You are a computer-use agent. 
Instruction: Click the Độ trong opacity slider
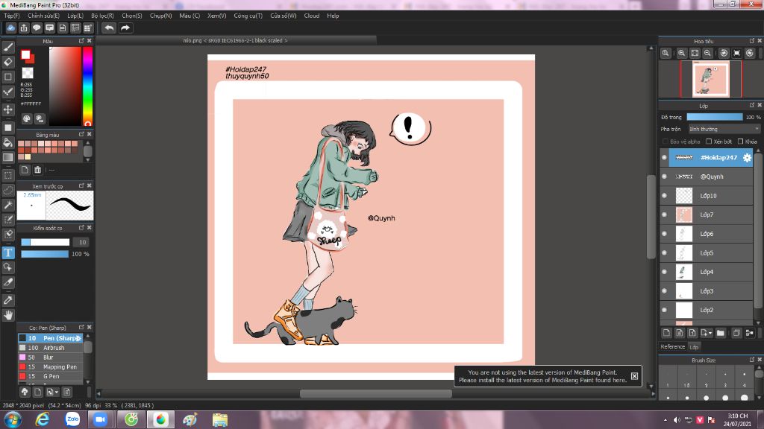(714, 117)
